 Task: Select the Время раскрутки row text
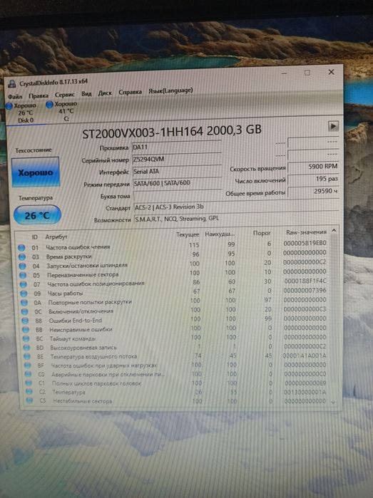[x=68, y=256]
